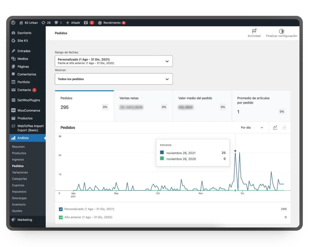Click the blue legend swatch in tooltip
This screenshot has height=247, width=309.
click(x=162, y=152)
